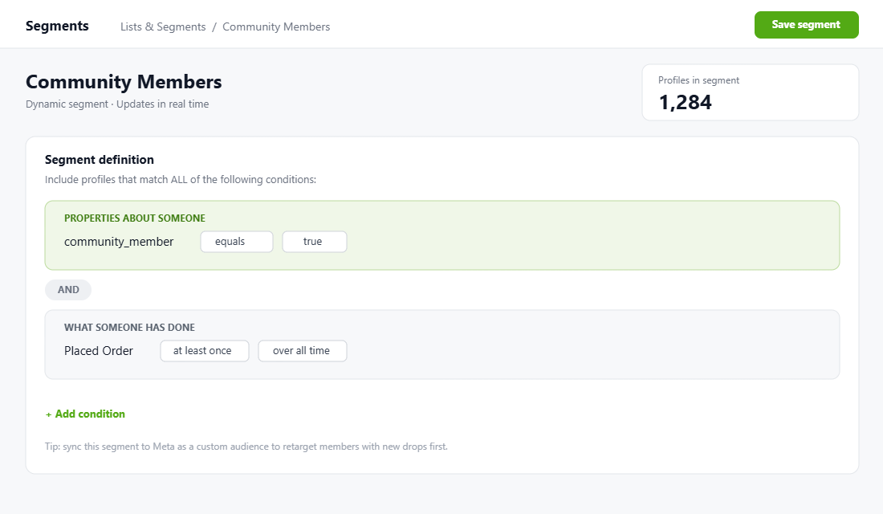
Task: Click the Properties About Someone label
Action: click(135, 218)
